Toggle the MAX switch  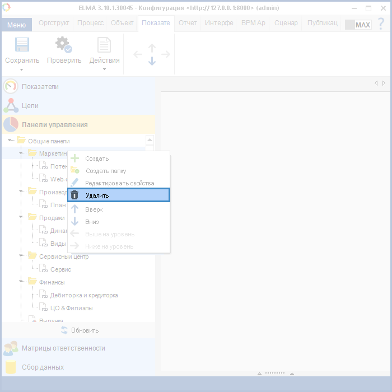click(358, 25)
